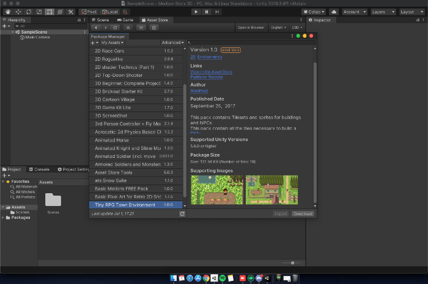Open cloud services icon
Screen dimensions: 428x284
pos(334,12)
